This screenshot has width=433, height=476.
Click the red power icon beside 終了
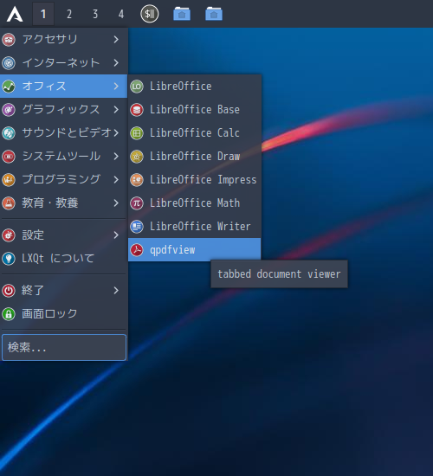(9, 291)
